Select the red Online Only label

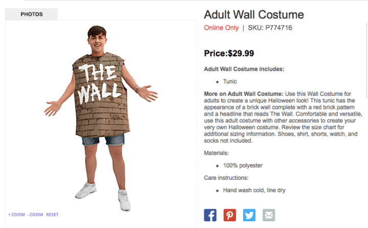pyautogui.click(x=221, y=28)
